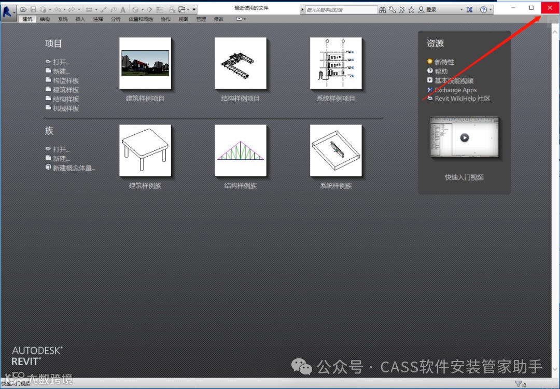Click the binoculars search icon

[383, 10]
